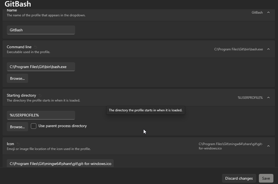
Task: Enable Use parent process directory
Action: 34,126
